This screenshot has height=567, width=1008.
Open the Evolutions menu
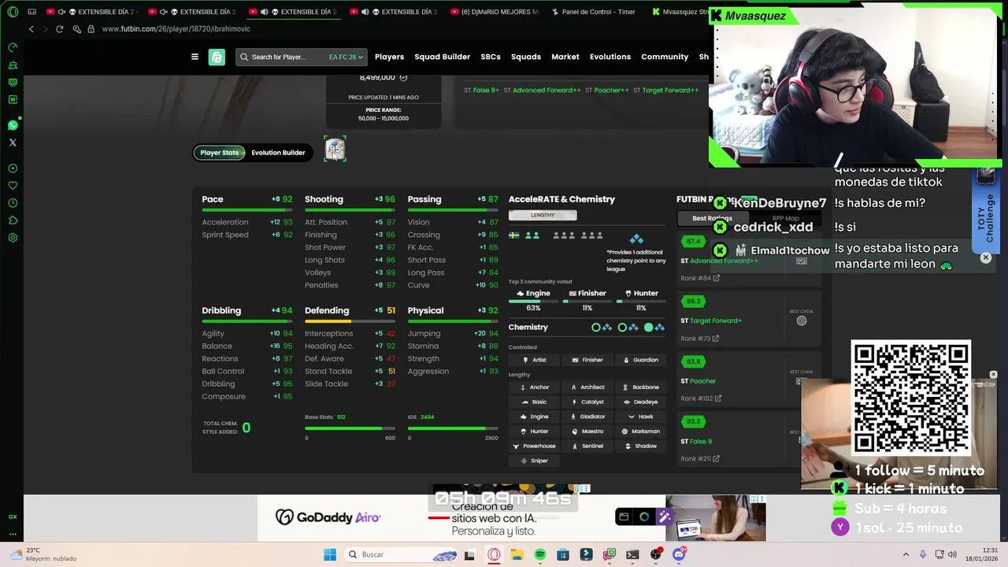point(610,57)
